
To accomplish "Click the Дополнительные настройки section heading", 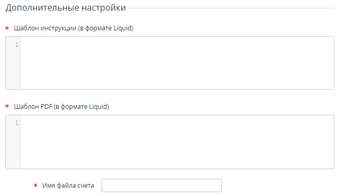I will tap(66, 8).
